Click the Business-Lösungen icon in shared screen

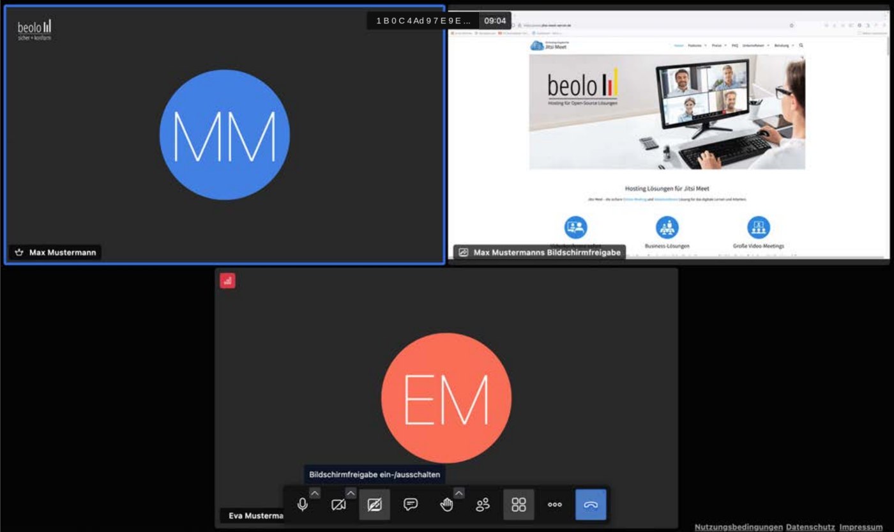(x=667, y=227)
